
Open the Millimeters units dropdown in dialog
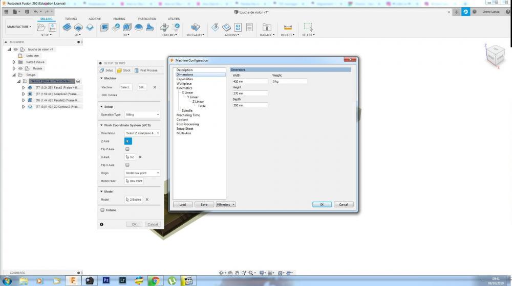click(226, 205)
